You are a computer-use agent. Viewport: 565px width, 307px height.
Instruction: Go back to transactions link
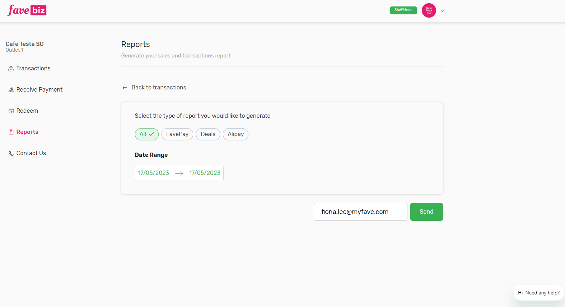click(159, 87)
